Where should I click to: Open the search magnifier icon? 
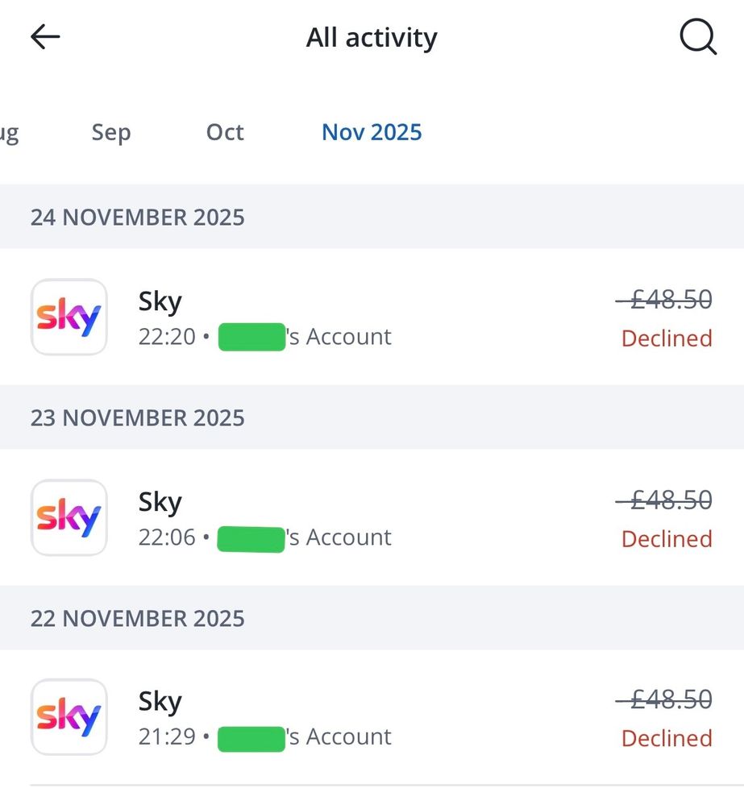pos(697,37)
